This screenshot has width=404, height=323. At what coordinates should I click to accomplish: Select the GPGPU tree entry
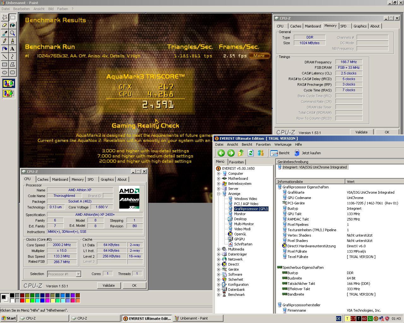[239, 239]
